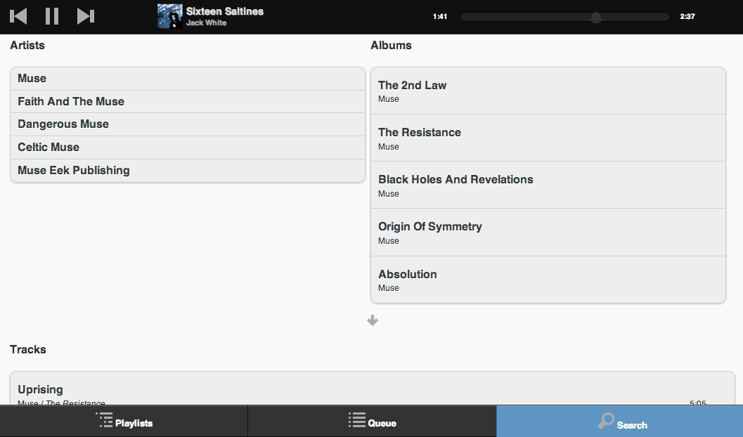Open Muse Eek Publishing artist
743x437 pixels.
pyautogui.click(x=188, y=171)
